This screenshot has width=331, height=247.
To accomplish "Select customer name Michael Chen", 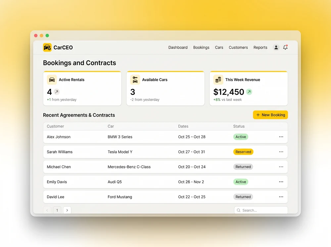I will [x=59, y=167].
